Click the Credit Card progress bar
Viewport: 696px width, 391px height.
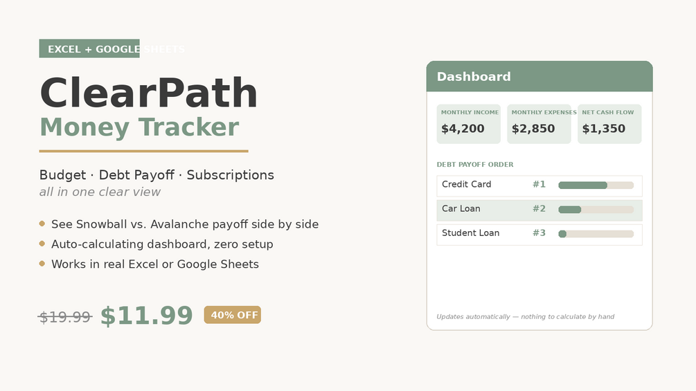click(596, 185)
